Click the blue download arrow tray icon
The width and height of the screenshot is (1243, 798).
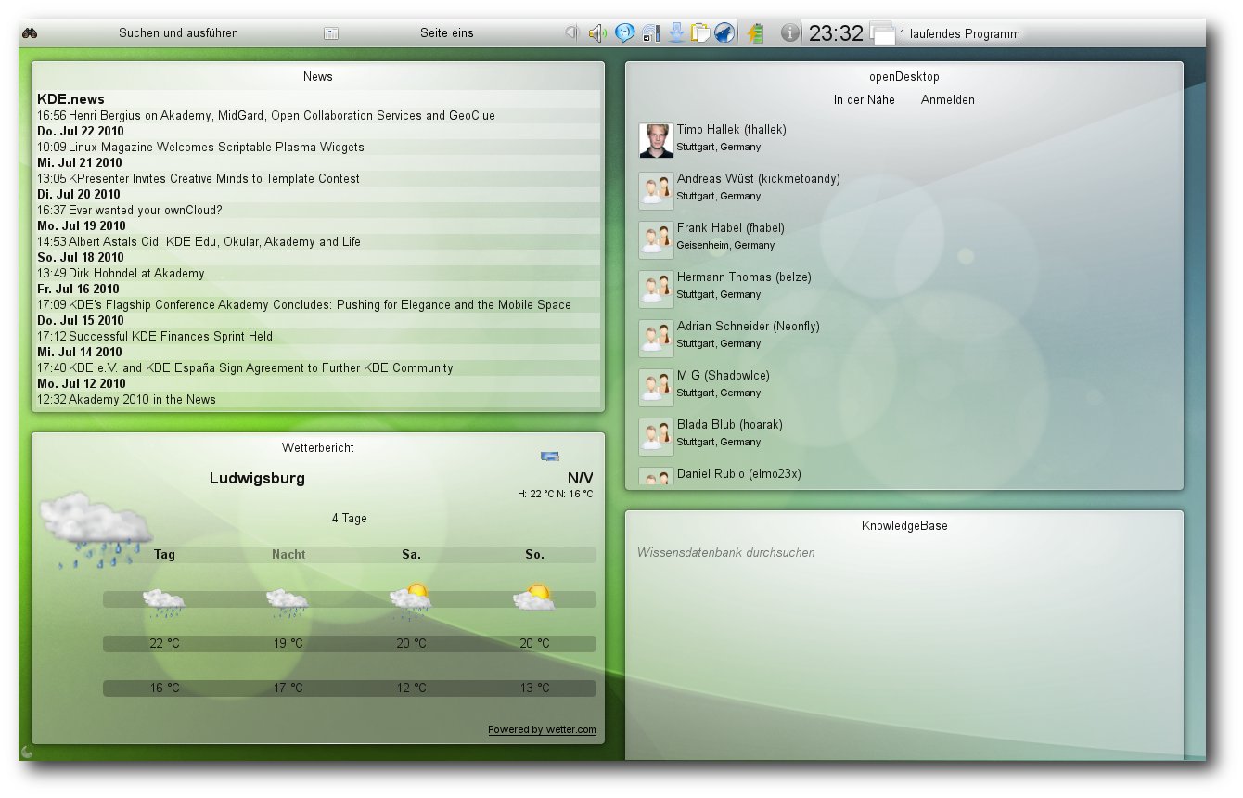(x=676, y=33)
